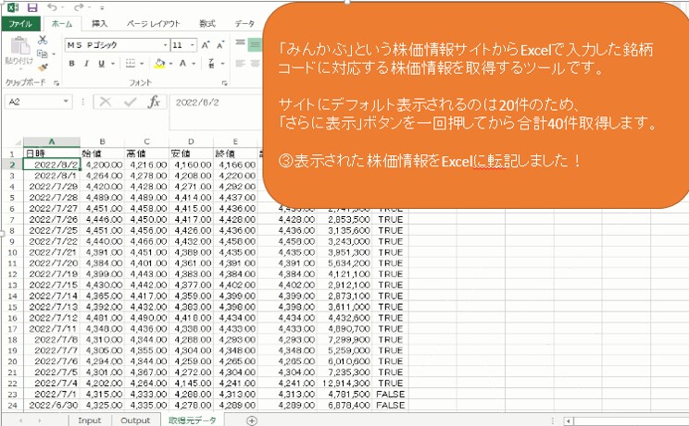
Task: Open the phonetic guide dropdown arrow
Action: (x=223, y=64)
